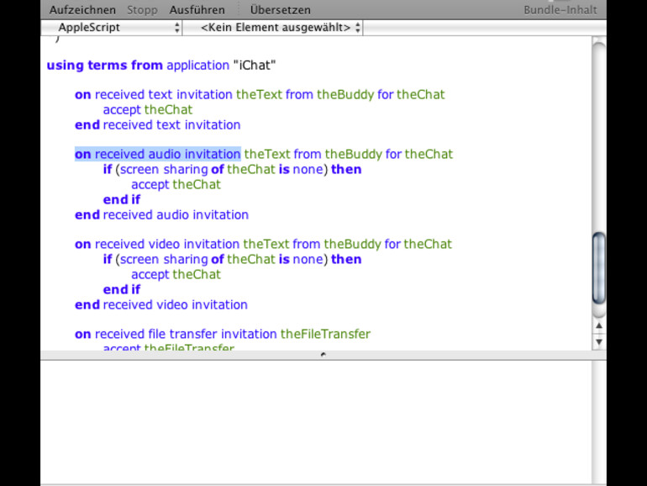Click inside the empty result pane
This screenshot has height=486, width=647.
click(316, 421)
